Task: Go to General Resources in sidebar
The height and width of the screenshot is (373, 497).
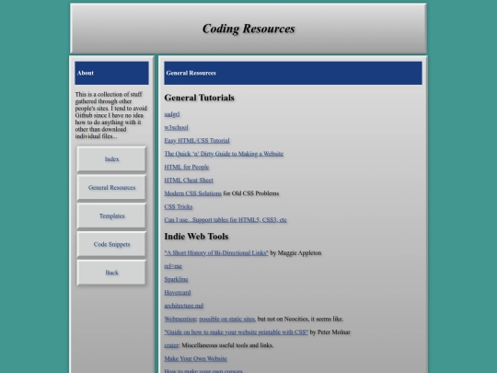Action: click(x=111, y=188)
